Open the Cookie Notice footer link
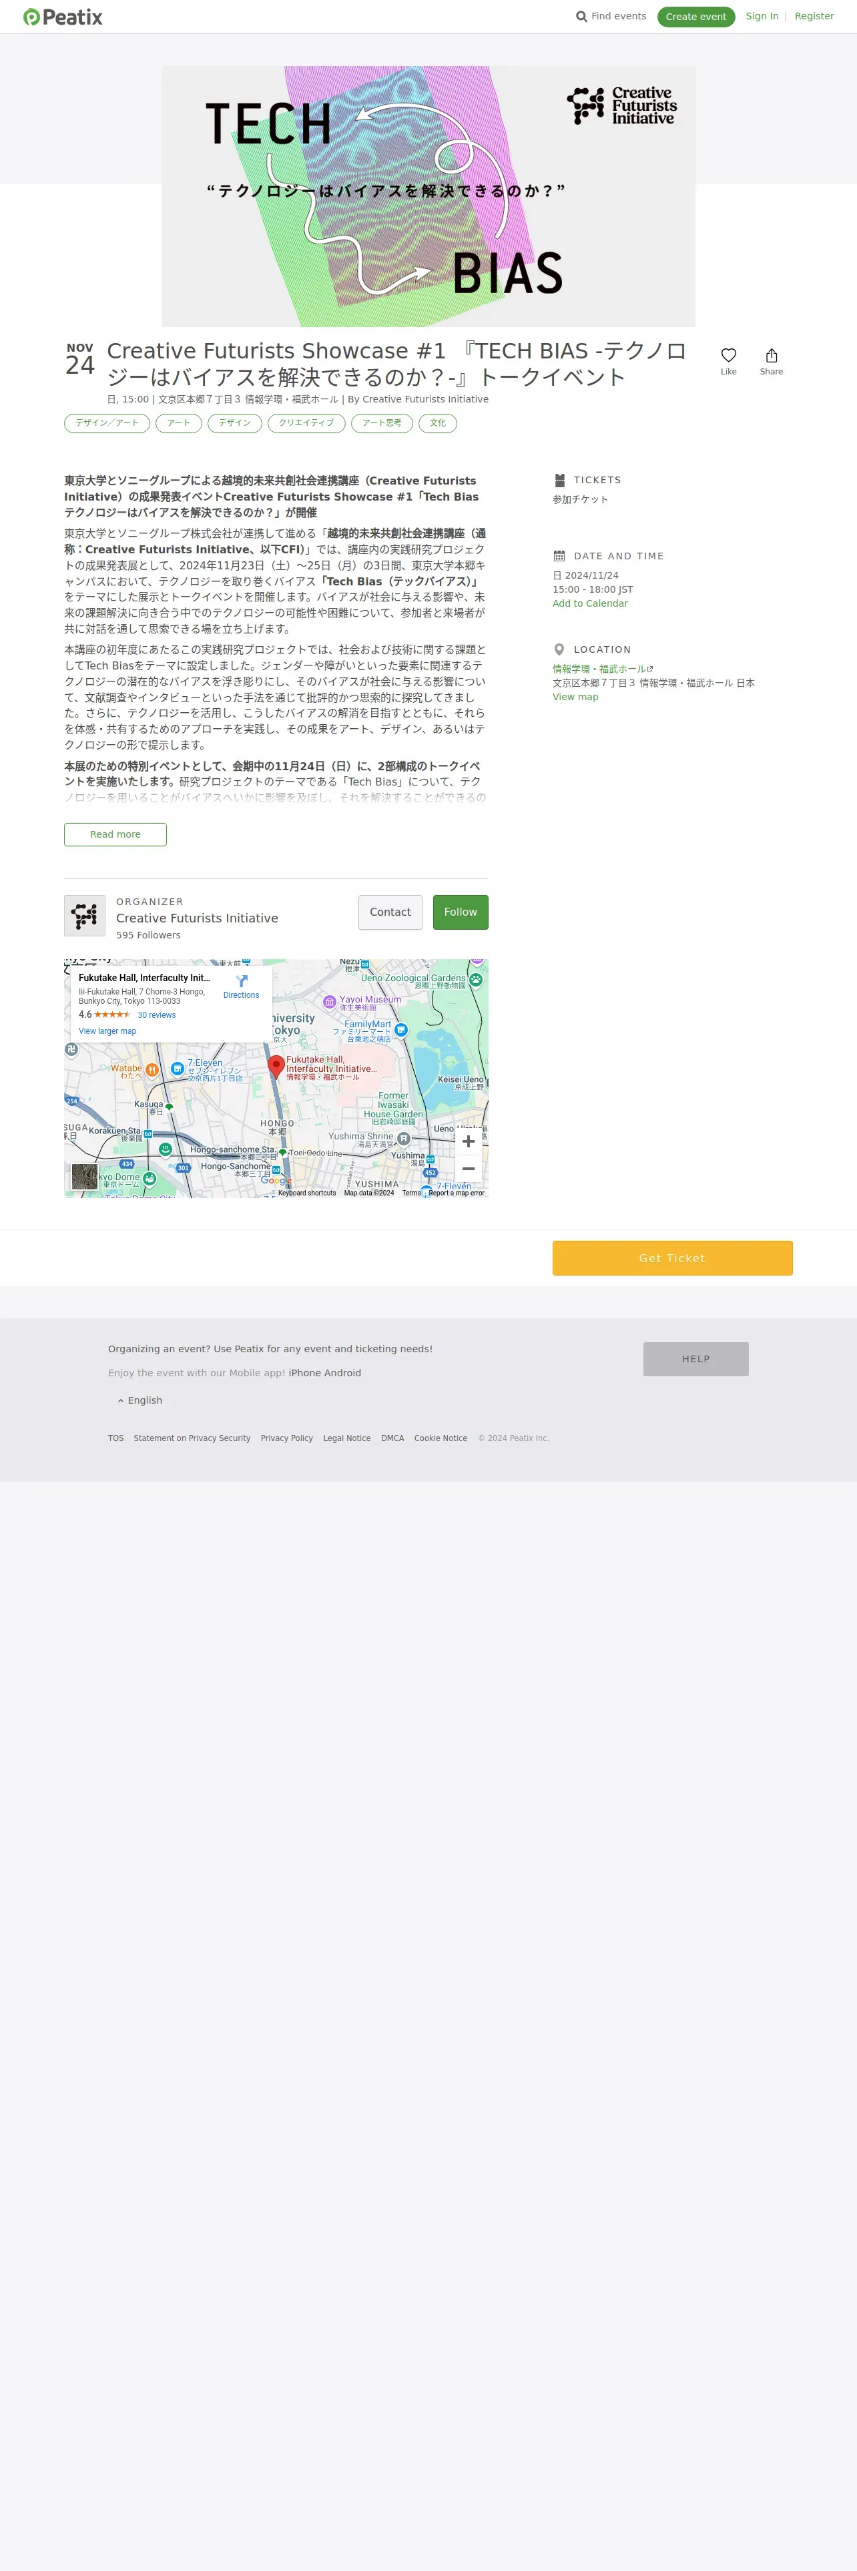The image size is (857, 2571). pos(441,1438)
